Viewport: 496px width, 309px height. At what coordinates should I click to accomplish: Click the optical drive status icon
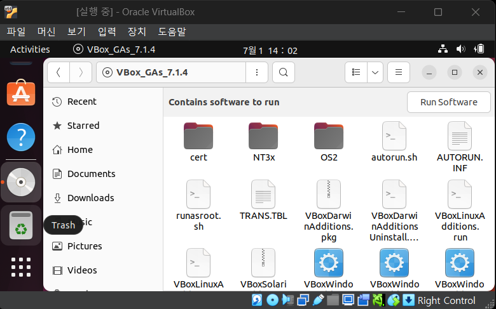click(x=272, y=300)
